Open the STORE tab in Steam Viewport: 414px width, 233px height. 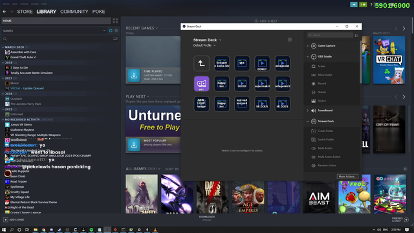tap(25, 12)
